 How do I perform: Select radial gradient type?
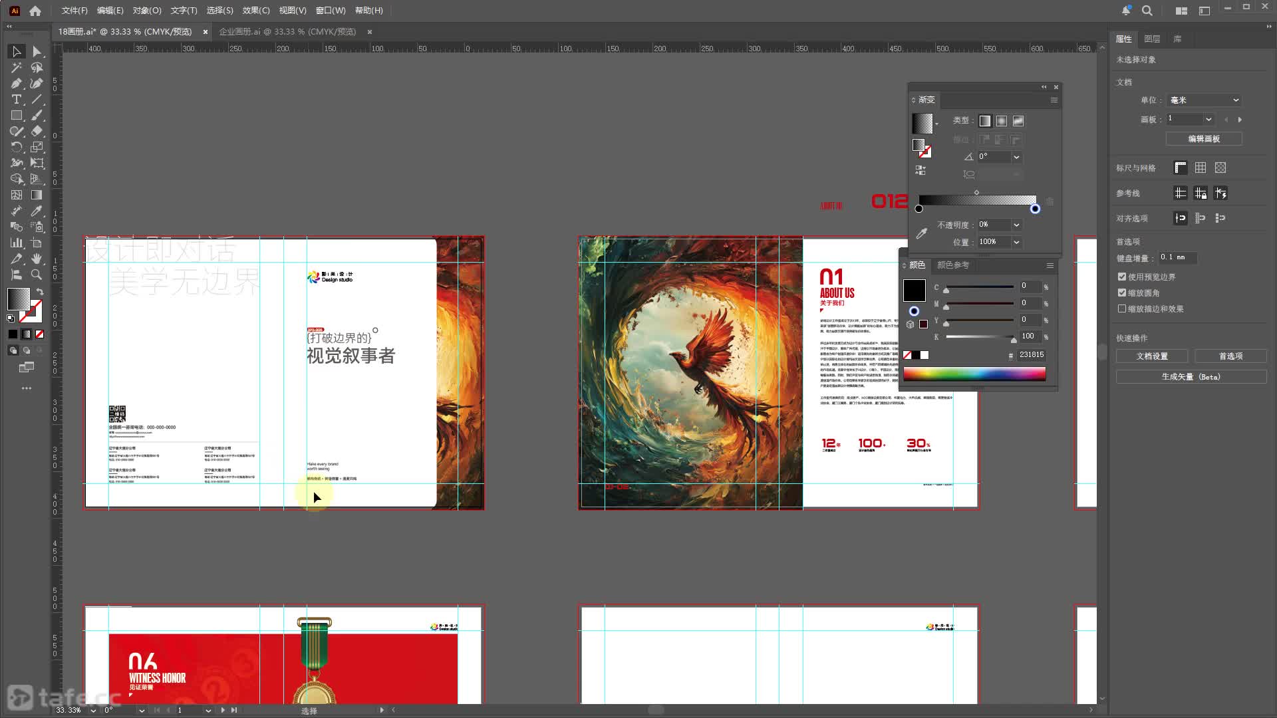(x=1002, y=121)
